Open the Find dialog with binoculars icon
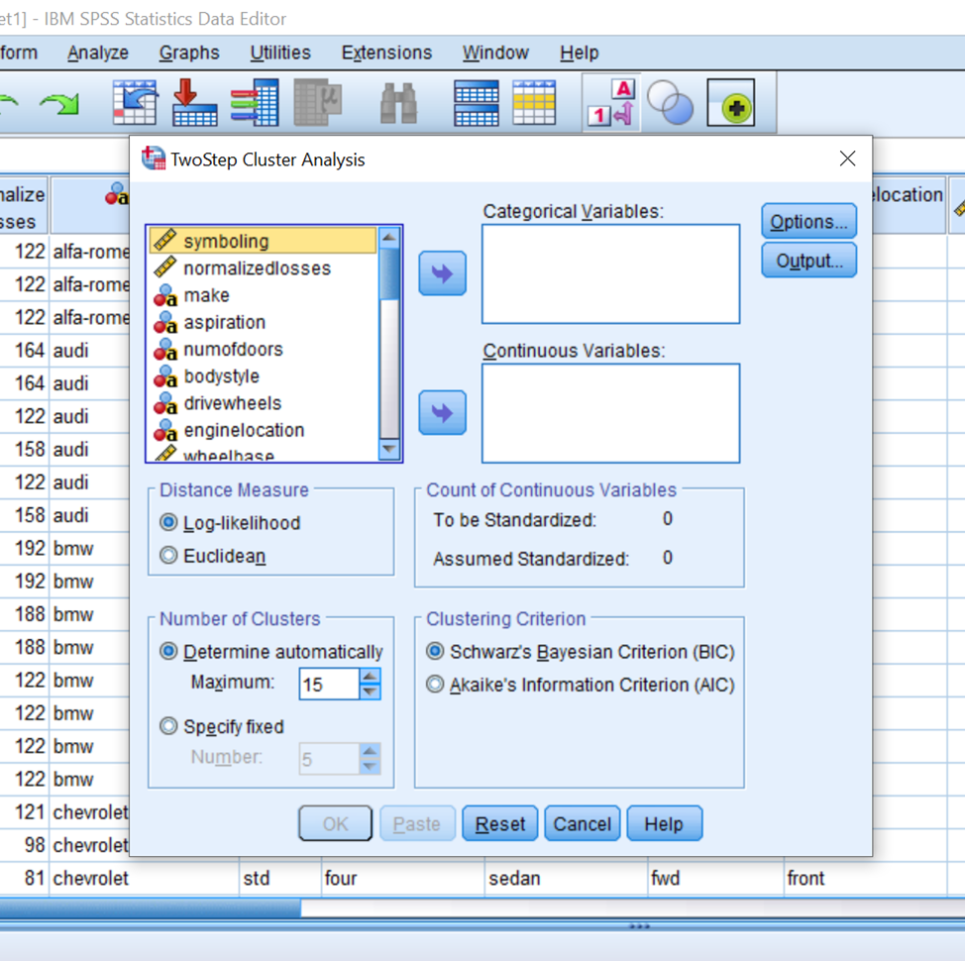 pyautogui.click(x=397, y=102)
